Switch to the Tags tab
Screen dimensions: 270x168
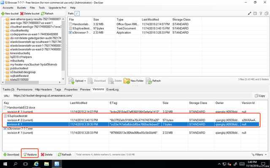pyautogui.click(x=58, y=89)
